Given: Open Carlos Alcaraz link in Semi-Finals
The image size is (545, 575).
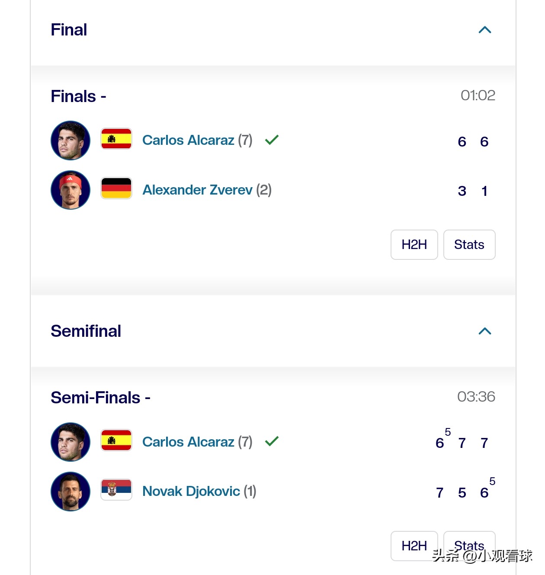Looking at the screenshot, I should (188, 442).
